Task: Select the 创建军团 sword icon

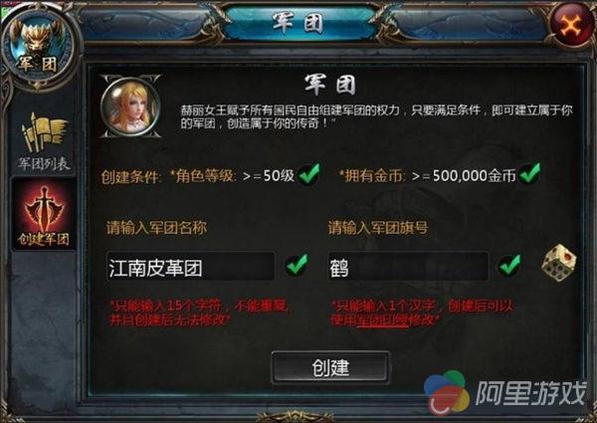Action: click(x=44, y=207)
